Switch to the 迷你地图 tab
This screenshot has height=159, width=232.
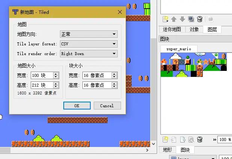click(172, 29)
